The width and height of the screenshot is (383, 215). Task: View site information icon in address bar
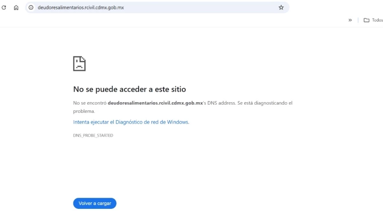click(31, 7)
